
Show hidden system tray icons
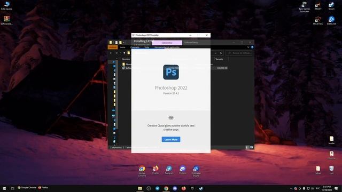291,188
